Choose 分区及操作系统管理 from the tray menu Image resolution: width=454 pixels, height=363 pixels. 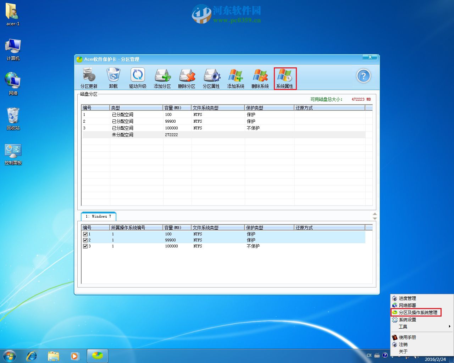point(417,312)
